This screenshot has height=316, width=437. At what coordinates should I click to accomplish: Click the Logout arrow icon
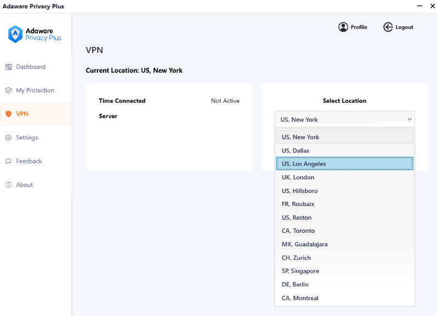(388, 27)
